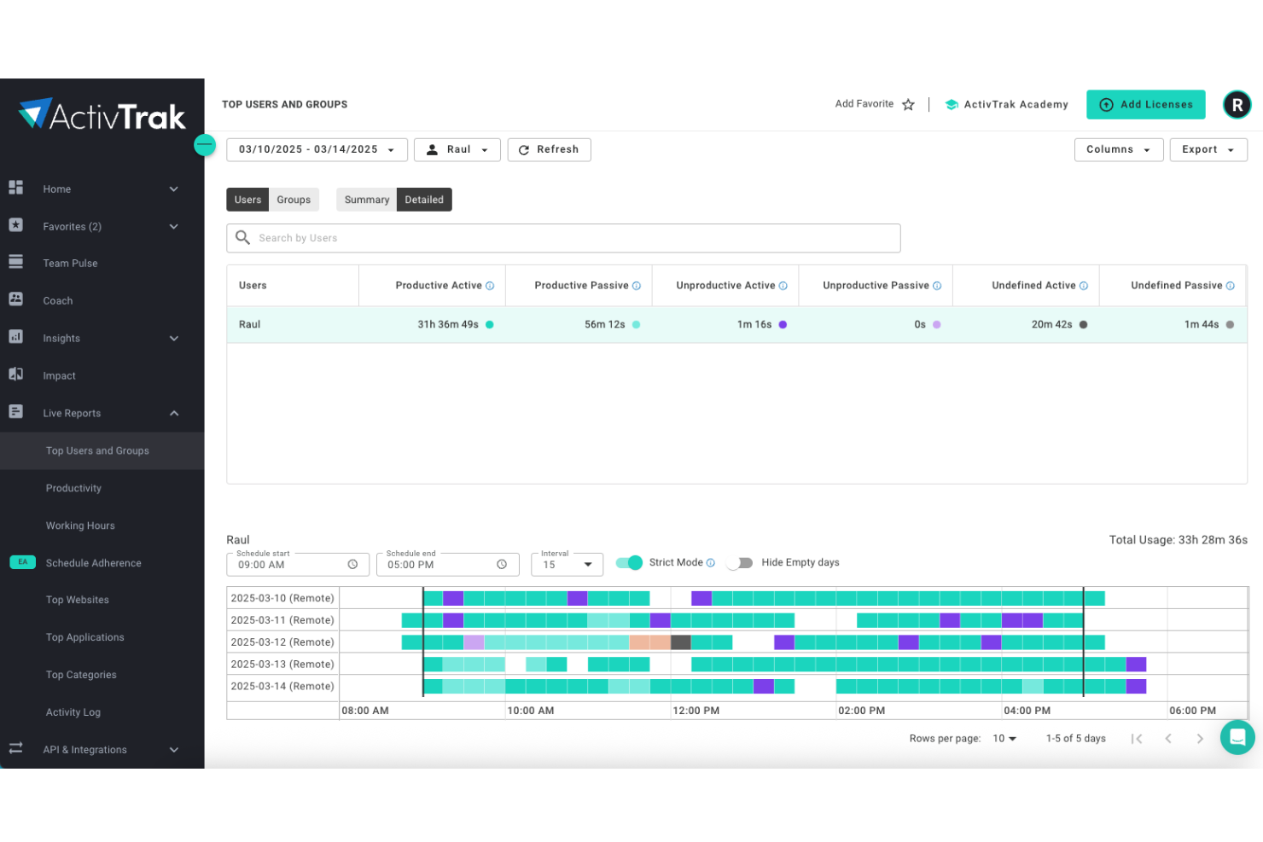Image resolution: width=1263 pixels, height=842 pixels.
Task: Open the Raul user filter dropdown
Action: [457, 149]
